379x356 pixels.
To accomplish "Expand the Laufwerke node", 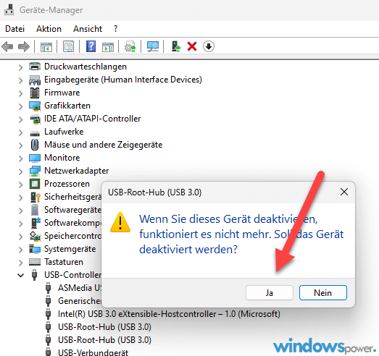I will pos(20,132).
